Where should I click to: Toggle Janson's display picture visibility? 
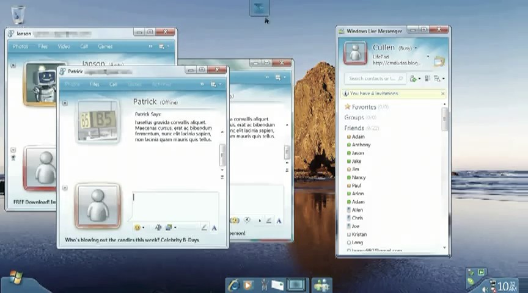(x=13, y=65)
